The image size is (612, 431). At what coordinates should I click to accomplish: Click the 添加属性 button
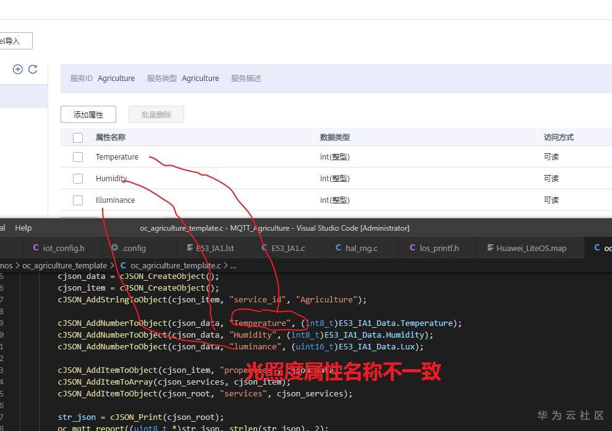click(x=88, y=114)
